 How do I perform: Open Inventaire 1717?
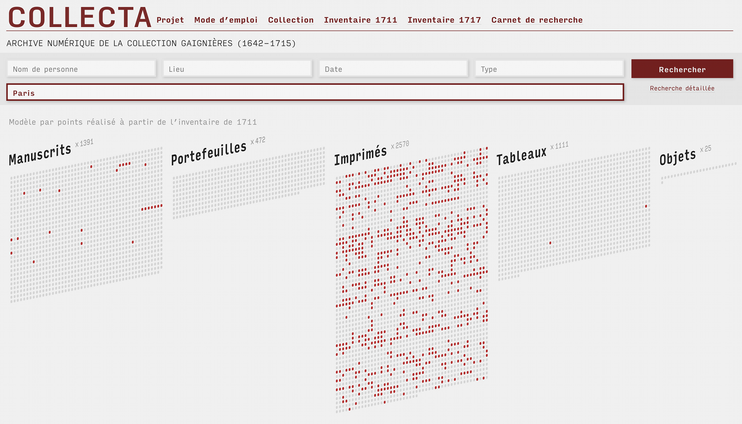click(444, 20)
